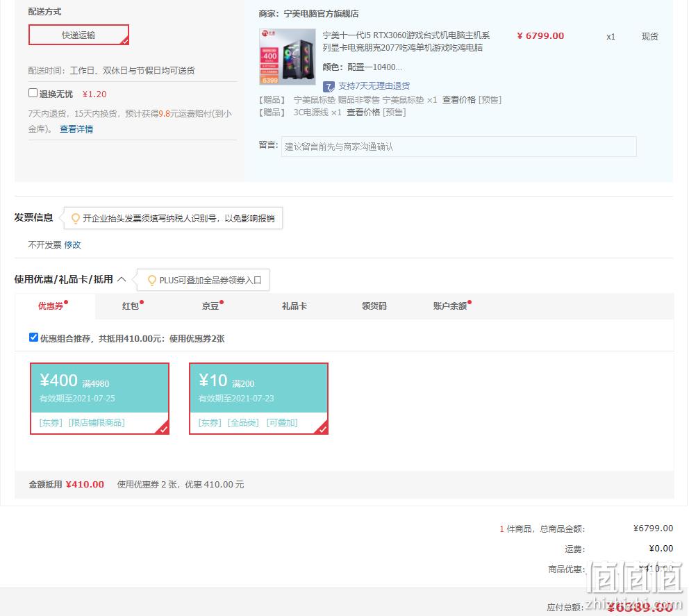
Task: Click the 有效期至2021-07-23 coupon date
Action: (x=236, y=399)
